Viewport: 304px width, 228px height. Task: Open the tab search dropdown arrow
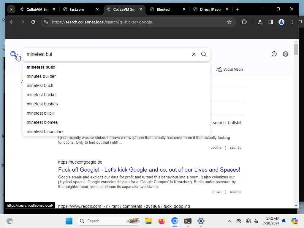pos(11,9)
